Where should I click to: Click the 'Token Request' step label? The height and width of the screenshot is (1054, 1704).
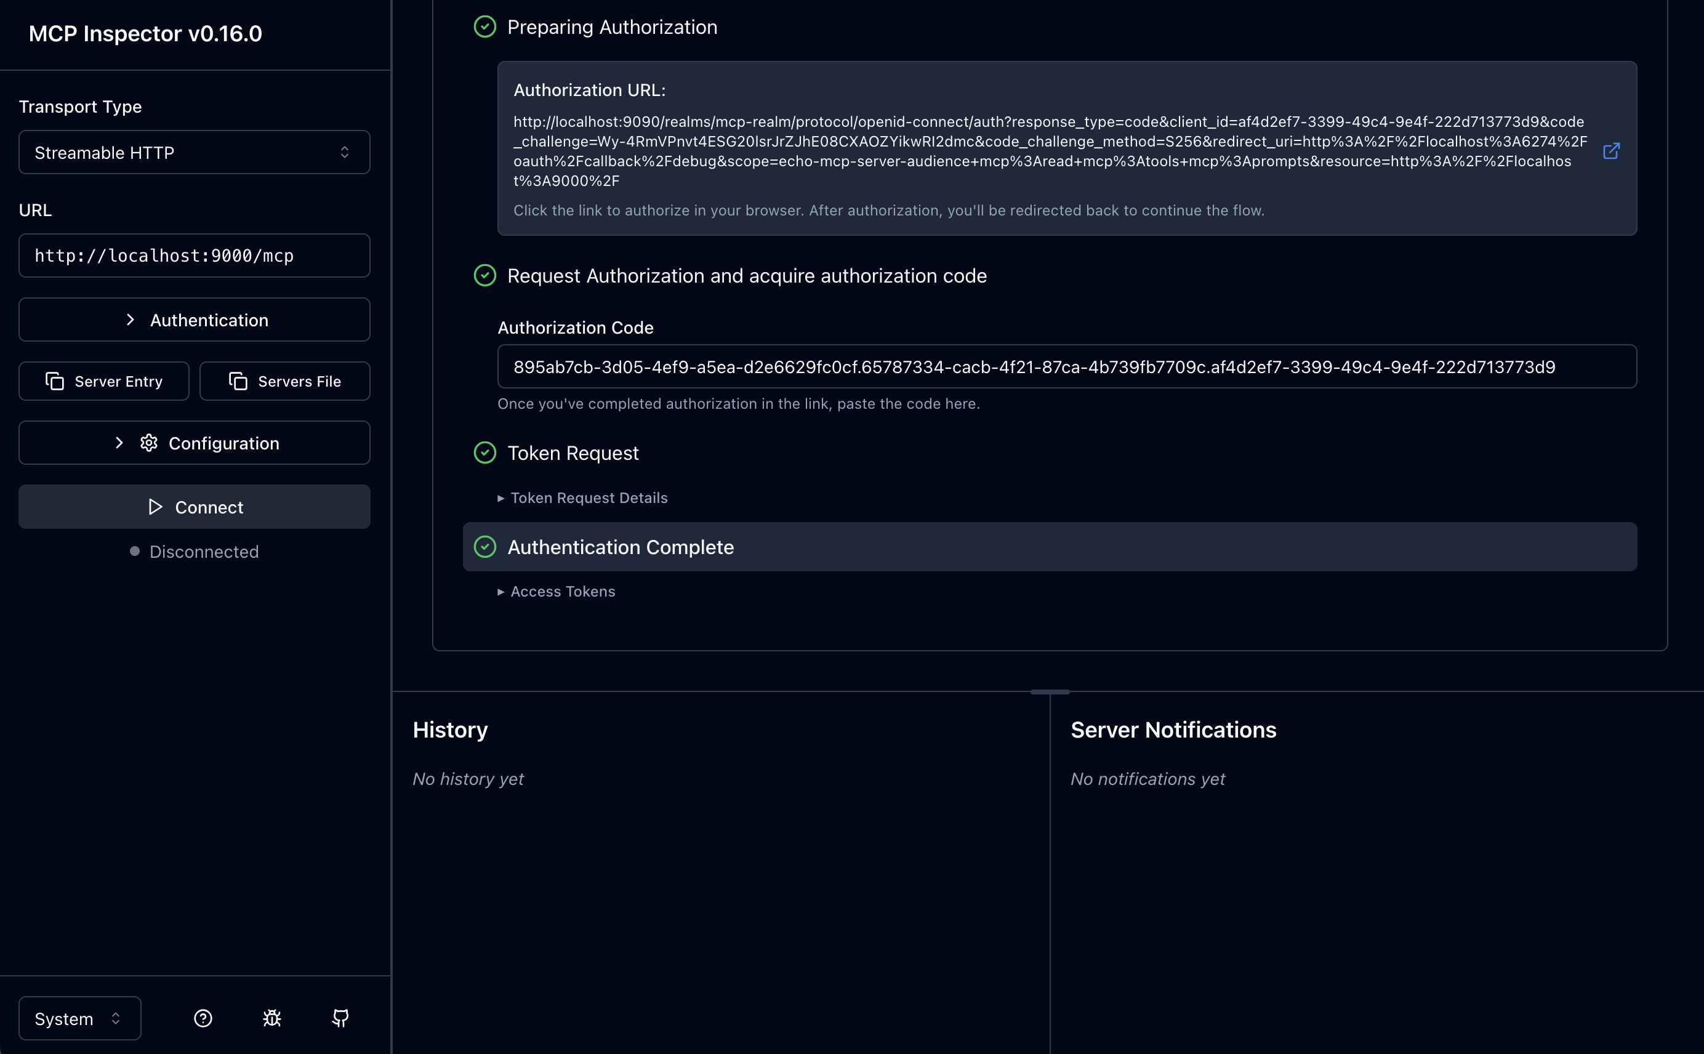click(x=573, y=453)
